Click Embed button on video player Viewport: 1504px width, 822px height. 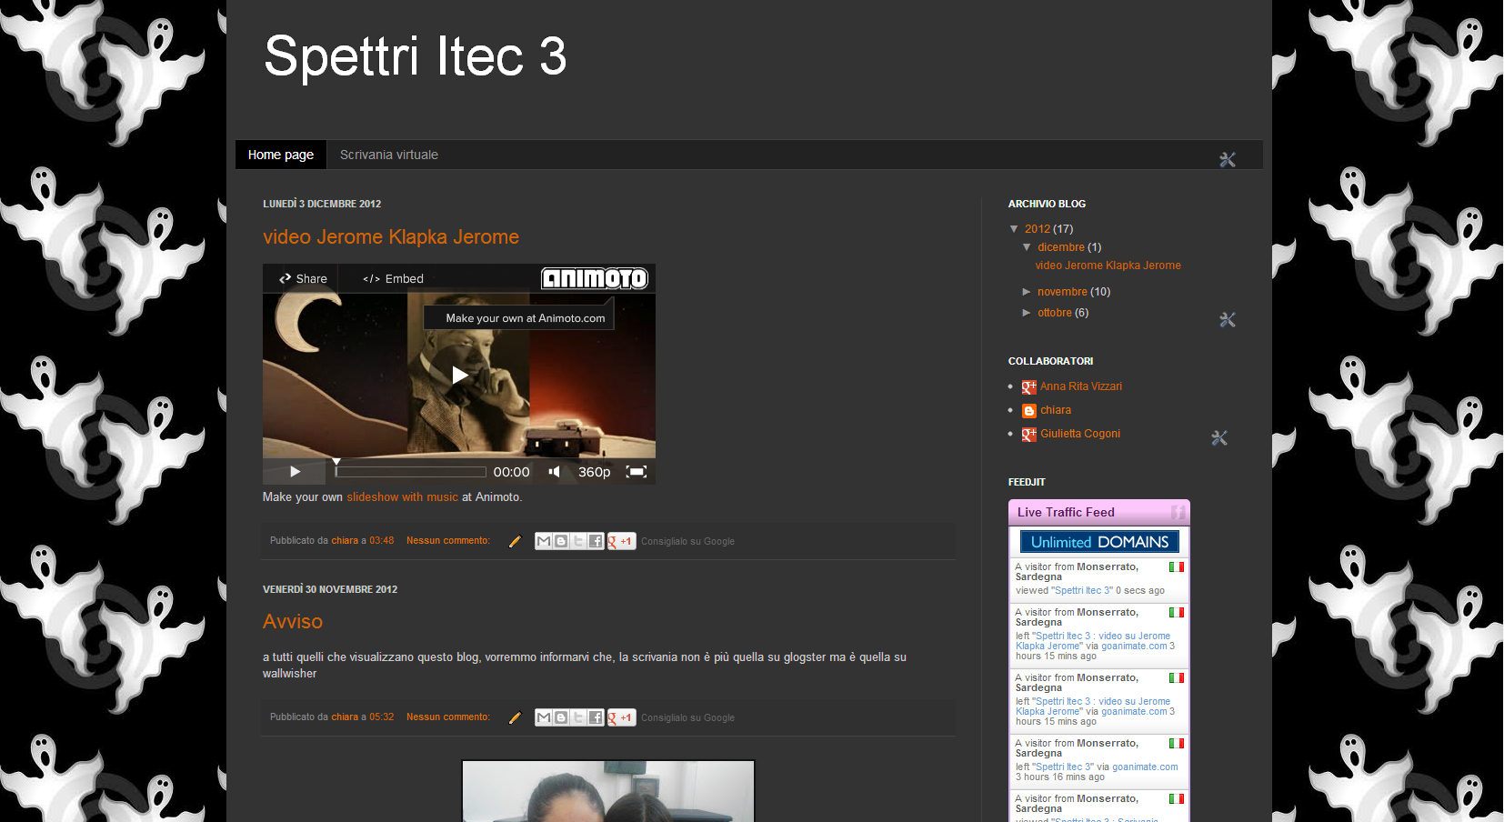pyautogui.click(x=394, y=279)
